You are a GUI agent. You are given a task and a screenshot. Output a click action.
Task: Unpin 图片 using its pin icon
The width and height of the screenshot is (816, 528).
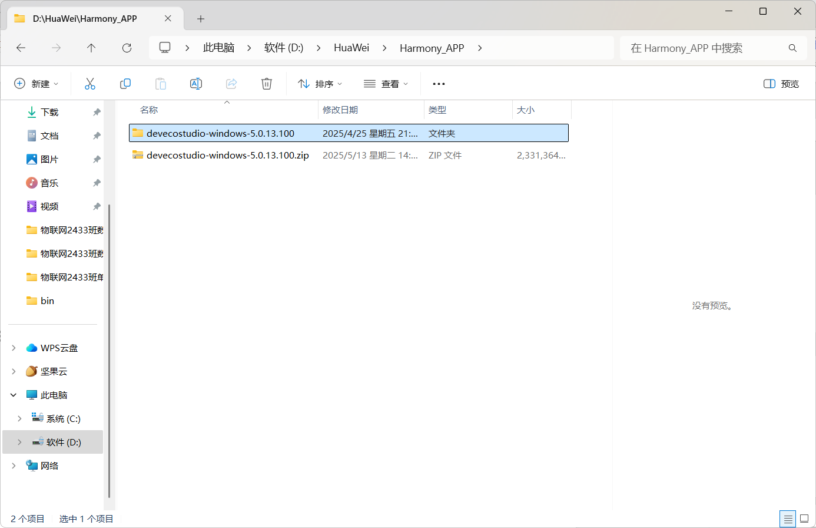(x=97, y=159)
